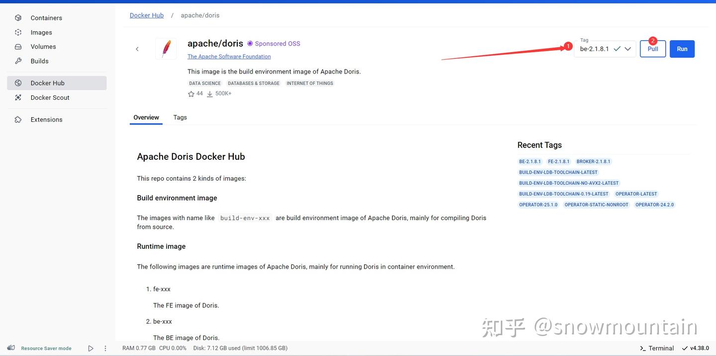Image resolution: width=716 pixels, height=356 pixels.
Task: Click the BE-2.1.8.1 recent tag chip
Action: click(530, 161)
